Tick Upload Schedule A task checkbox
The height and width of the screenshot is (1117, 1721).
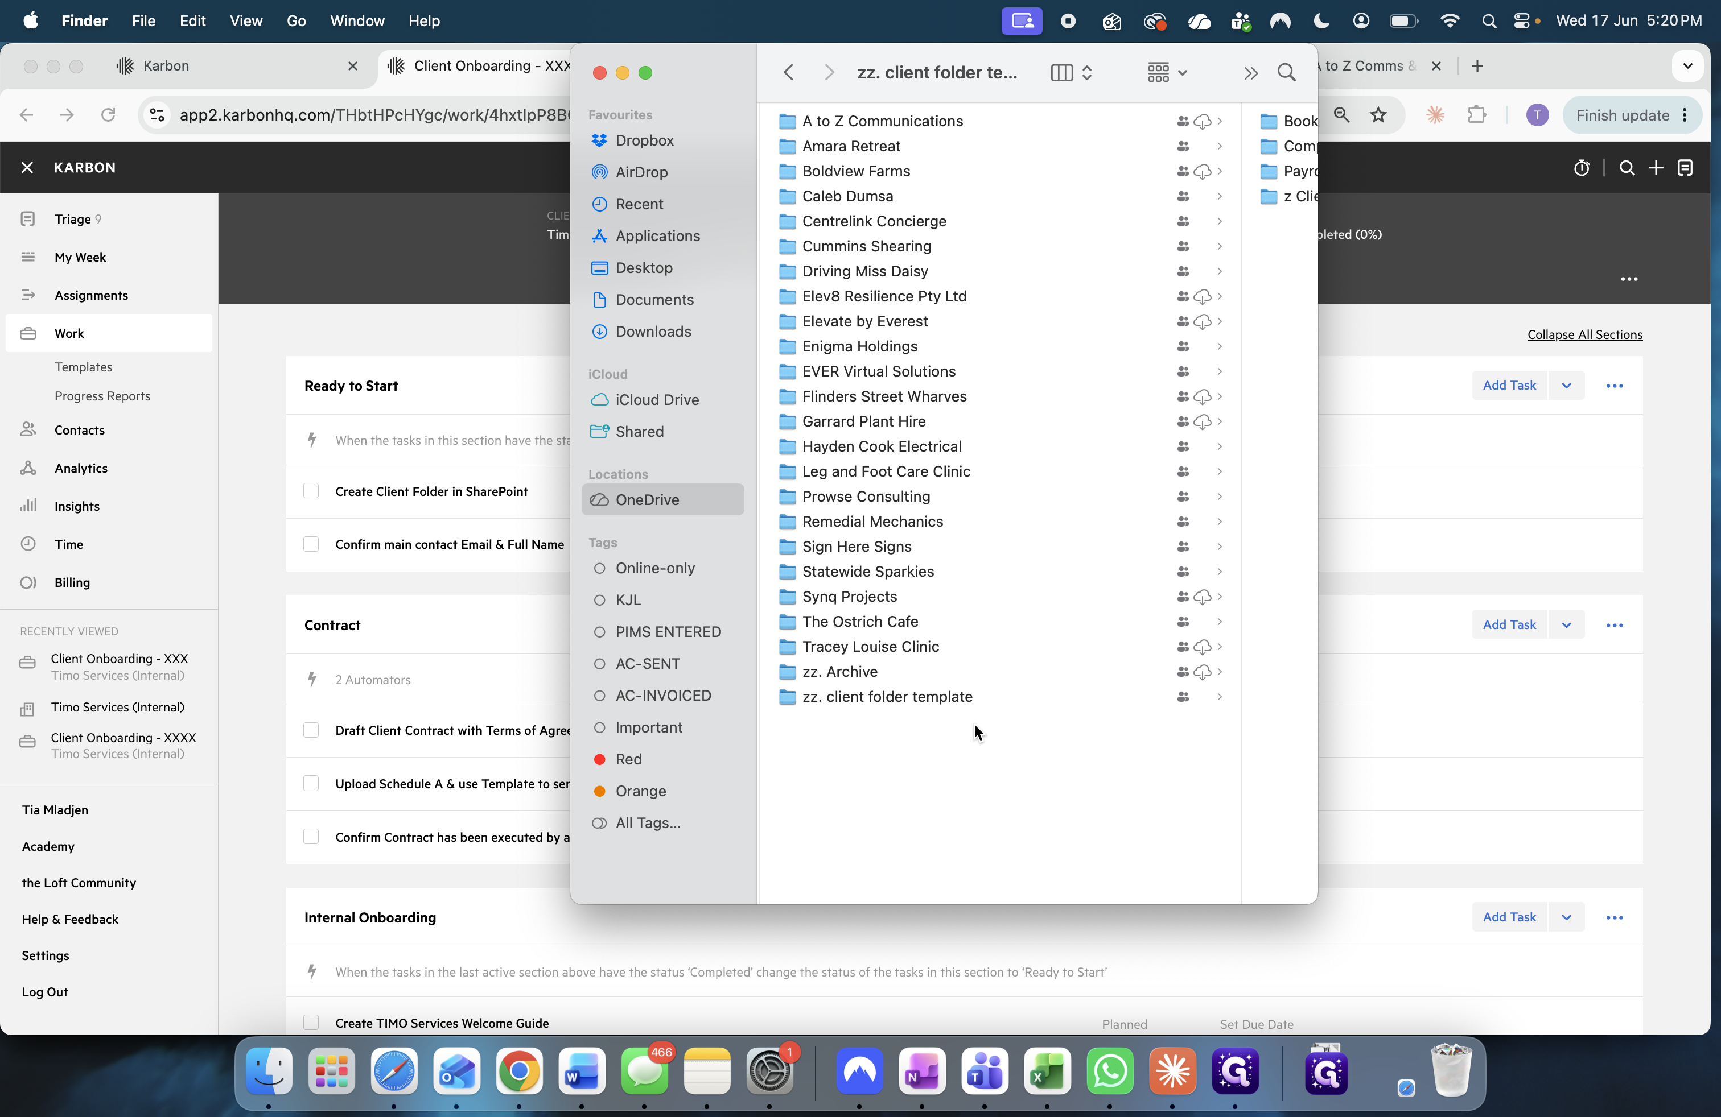(311, 784)
